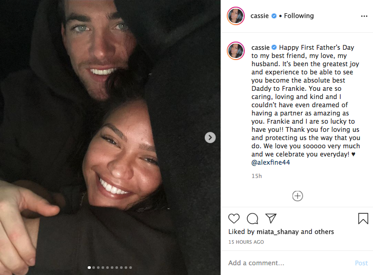
Task: Save the post with the bookmark icon
Action: 363,219
